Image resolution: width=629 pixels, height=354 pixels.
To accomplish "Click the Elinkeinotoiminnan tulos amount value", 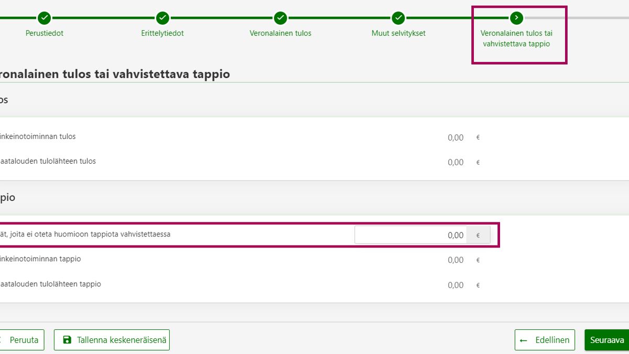I will tap(456, 137).
